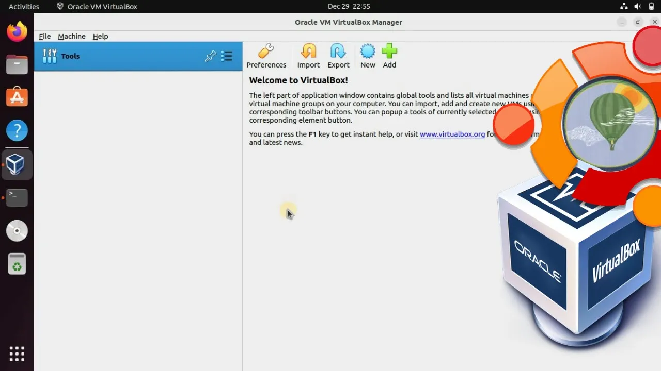661x371 pixels.
Task: Open Files manager from the dock
Action: pyautogui.click(x=17, y=64)
